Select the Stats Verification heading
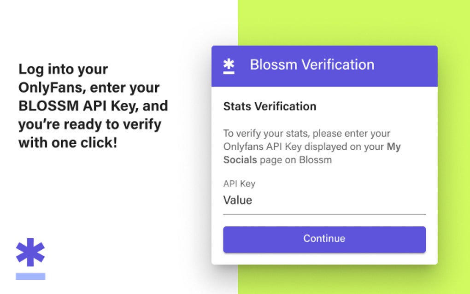 click(x=269, y=106)
